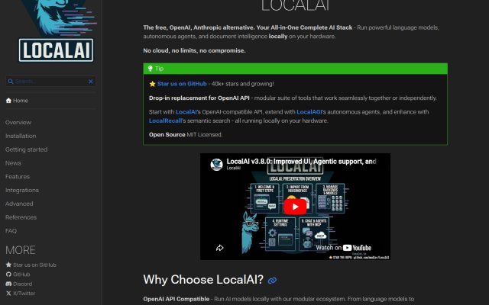Click the search magnifier icon
489x305 pixels.
pyautogui.click(x=11, y=82)
